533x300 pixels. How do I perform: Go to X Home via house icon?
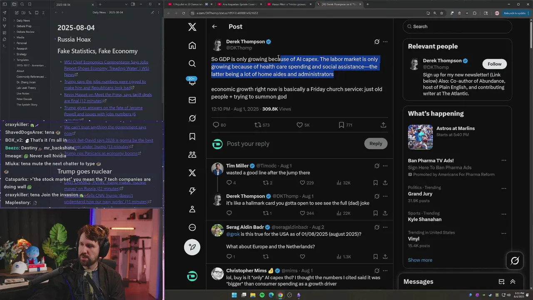click(192, 45)
